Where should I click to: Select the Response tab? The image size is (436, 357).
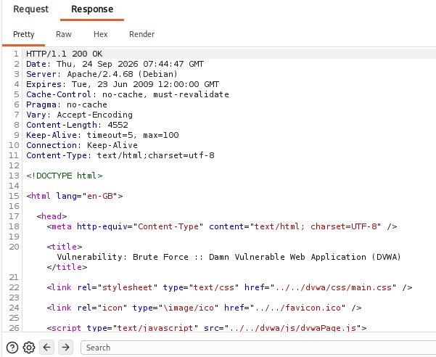point(92,9)
